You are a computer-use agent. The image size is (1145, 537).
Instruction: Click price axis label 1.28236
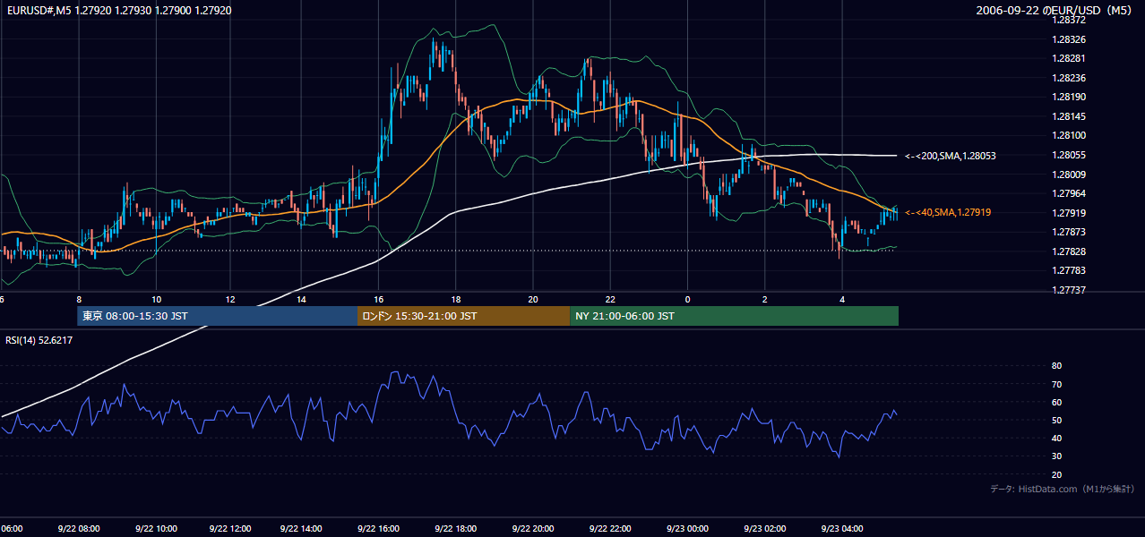pos(1071,78)
